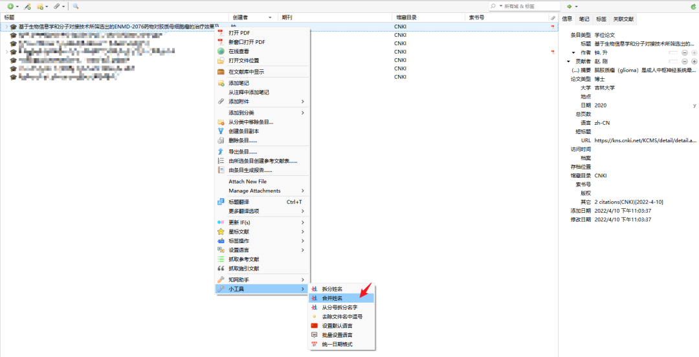699x357 pixels.
Task: Click the Chinese flag icon for 设置默认语言
Action: tap(315, 326)
